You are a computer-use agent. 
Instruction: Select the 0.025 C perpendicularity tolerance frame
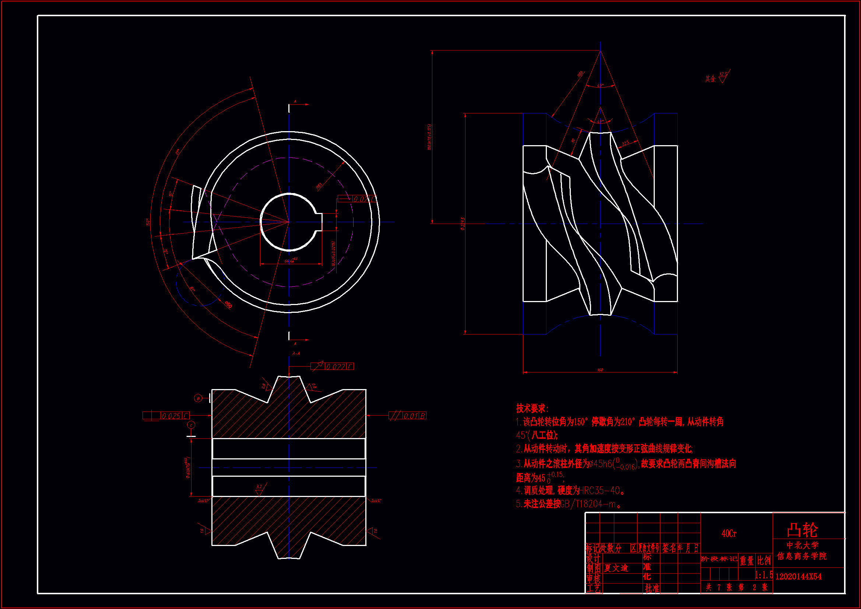(166, 416)
